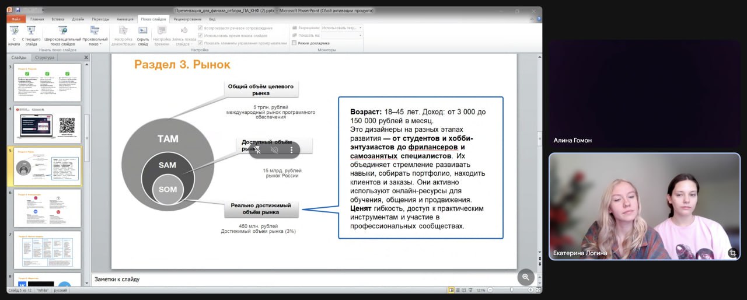Screen dimensions: 747x300
Task: Start slideshow from beginning (С начала)
Action: click(x=14, y=36)
